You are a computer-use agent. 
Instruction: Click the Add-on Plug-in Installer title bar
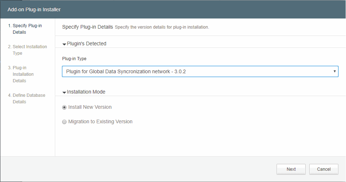point(173,9)
